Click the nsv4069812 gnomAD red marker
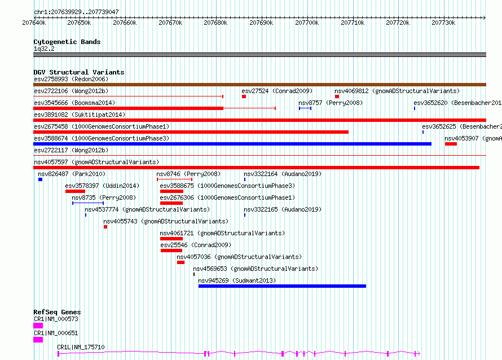 click(337, 96)
